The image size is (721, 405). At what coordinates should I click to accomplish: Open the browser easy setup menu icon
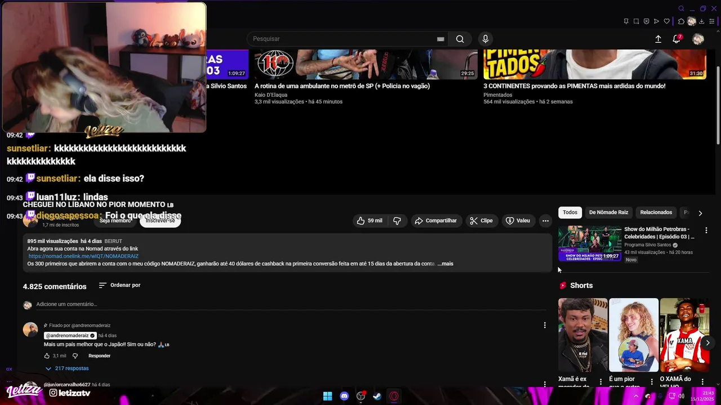(x=711, y=21)
